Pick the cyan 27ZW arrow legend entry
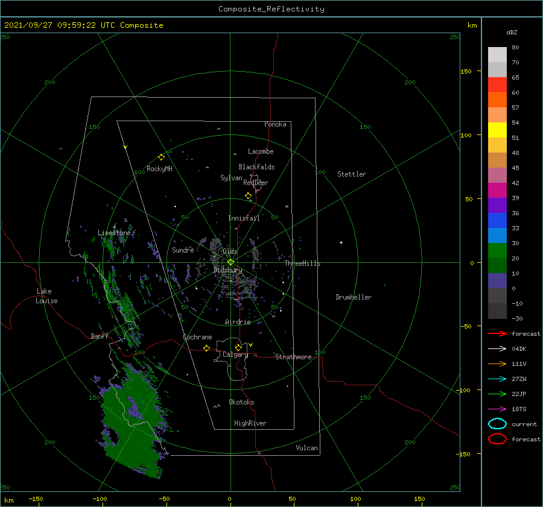Screen dimensions: 543x507 tap(497, 379)
